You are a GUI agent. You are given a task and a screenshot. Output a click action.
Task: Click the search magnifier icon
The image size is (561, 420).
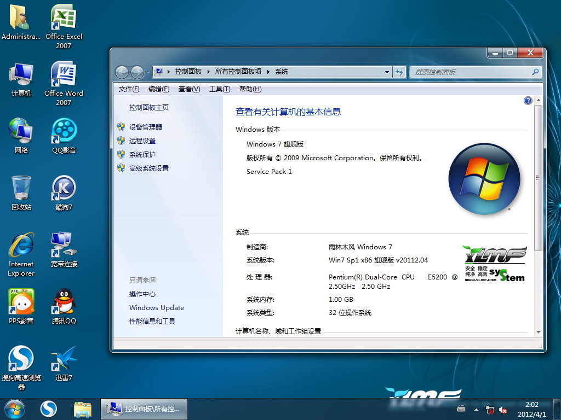[535, 72]
